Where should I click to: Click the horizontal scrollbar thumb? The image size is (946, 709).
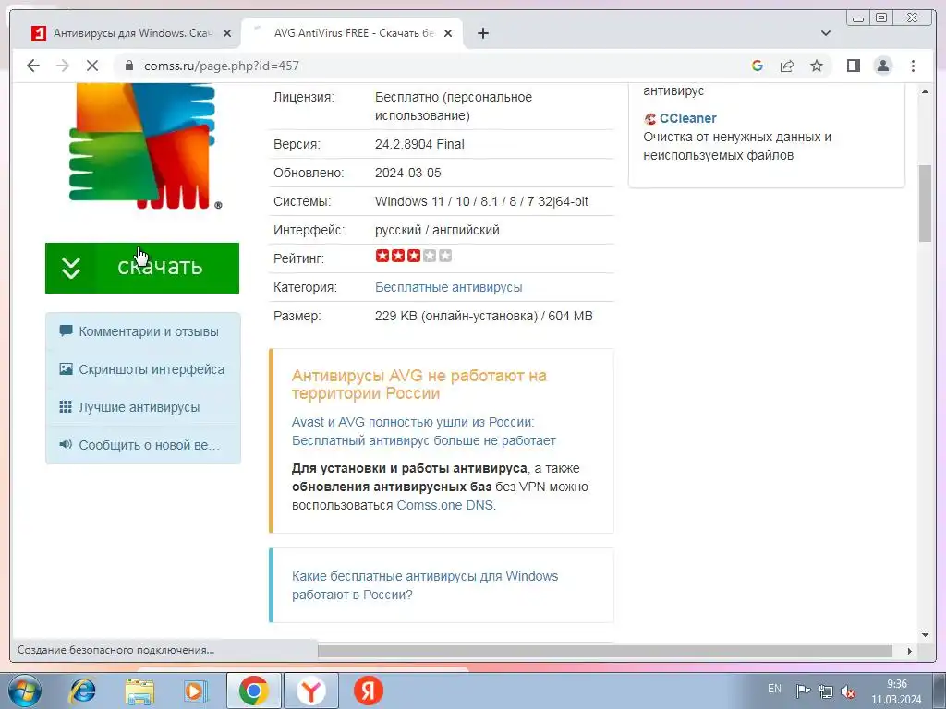(x=605, y=651)
